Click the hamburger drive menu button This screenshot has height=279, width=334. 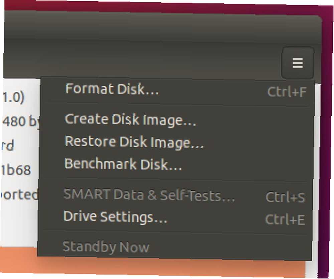[298, 63]
